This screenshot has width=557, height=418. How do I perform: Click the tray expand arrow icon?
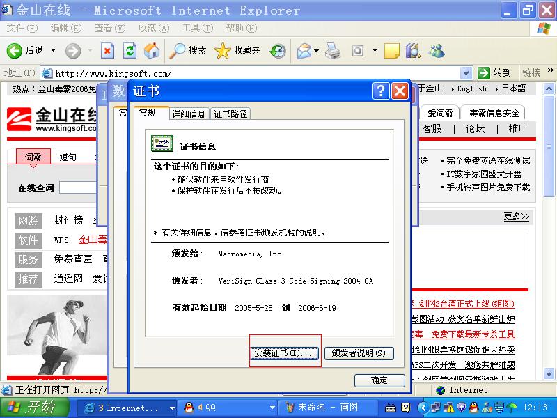click(423, 408)
